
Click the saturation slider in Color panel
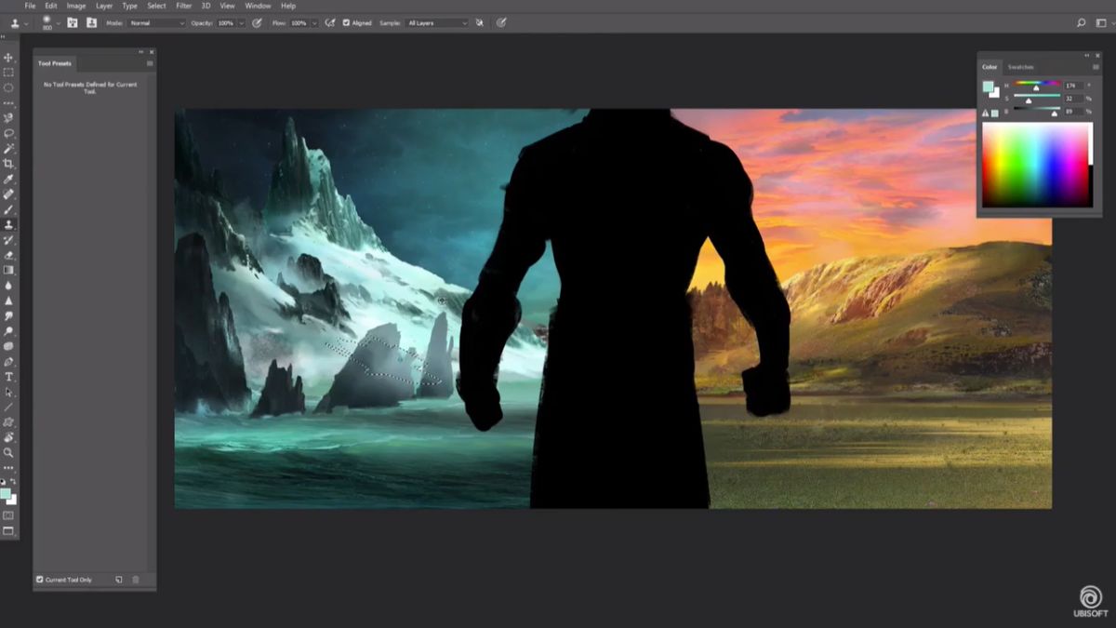pyautogui.click(x=1037, y=98)
